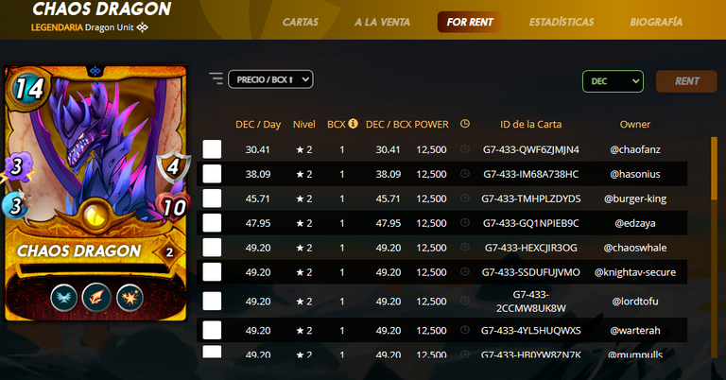Open the ESTADÍSTICAS tab
Viewport: 726px width, 380px height.
(562, 22)
